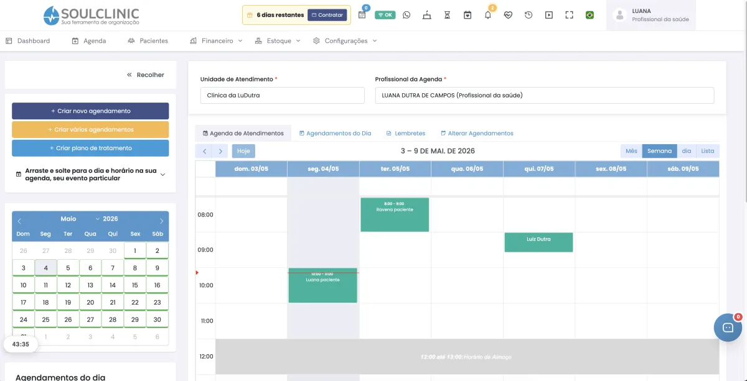Image resolution: width=747 pixels, height=381 pixels.
Task: Click the heartbeat pulse icon in the top bar
Action: 508,15
